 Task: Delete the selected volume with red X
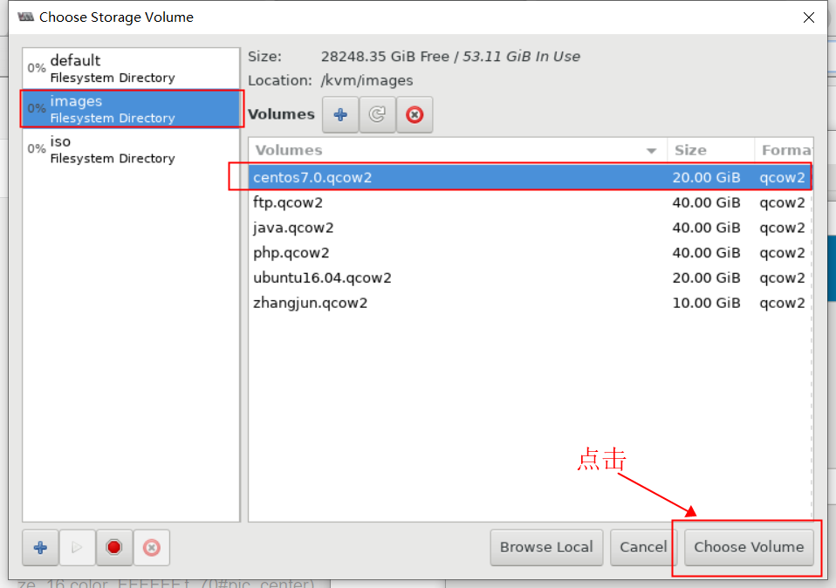(415, 114)
